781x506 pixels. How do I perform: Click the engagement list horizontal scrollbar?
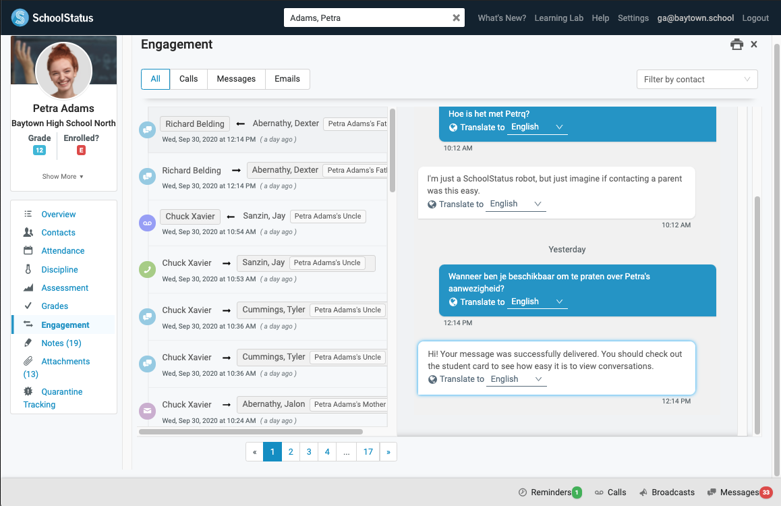(250, 432)
